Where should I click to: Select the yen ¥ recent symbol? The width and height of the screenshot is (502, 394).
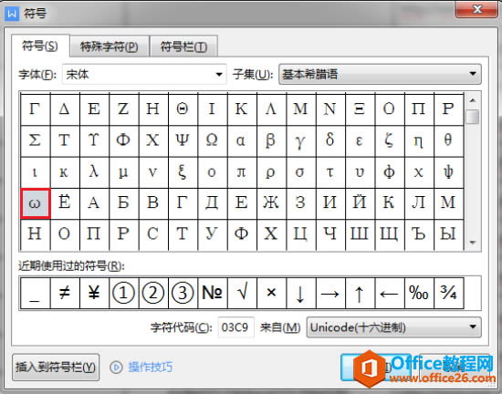94,293
